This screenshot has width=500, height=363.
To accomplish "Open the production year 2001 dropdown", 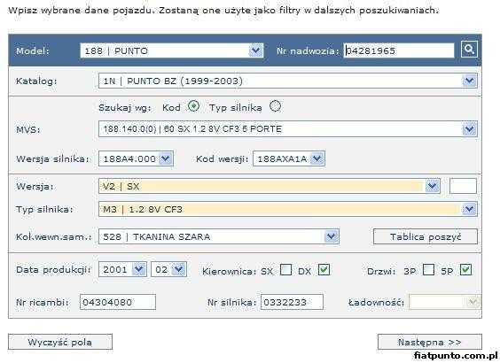I will [122, 269].
